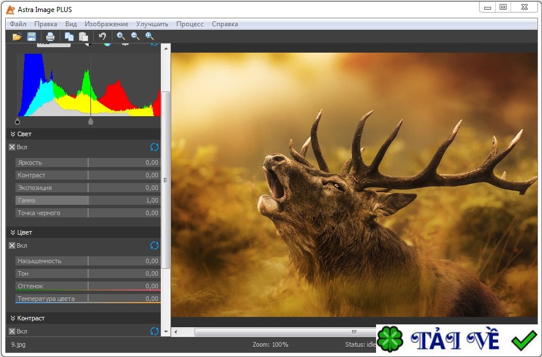Click the Save floppy disk icon

tap(31, 37)
